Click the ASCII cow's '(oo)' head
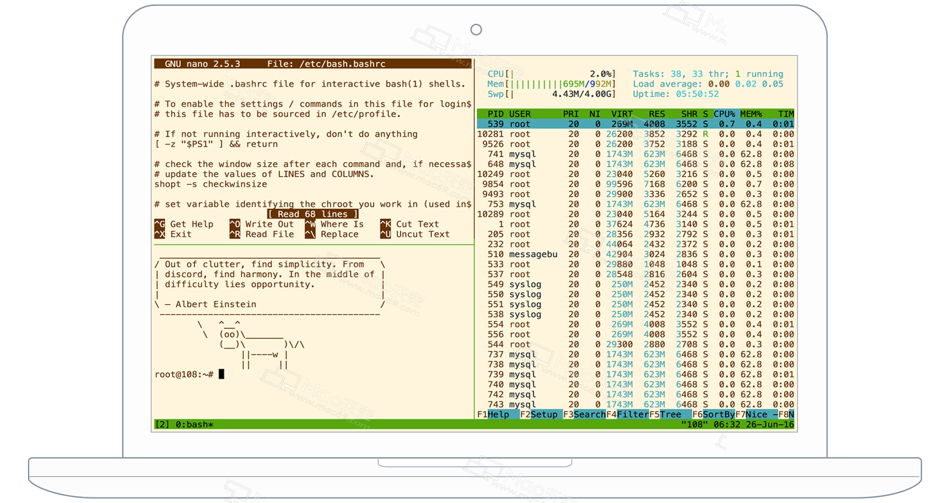 (x=230, y=335)
